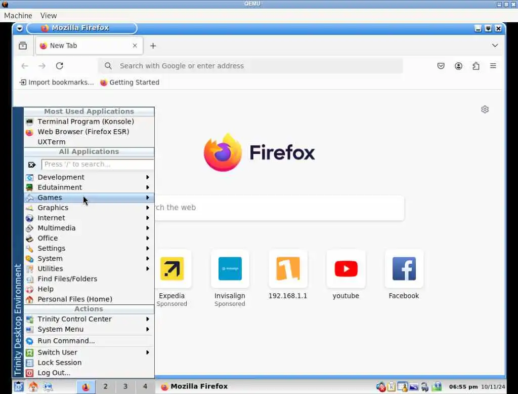Click the headphones audio tray icon
The width and height of the screenshot is (518, 394).
pos(424,386)
